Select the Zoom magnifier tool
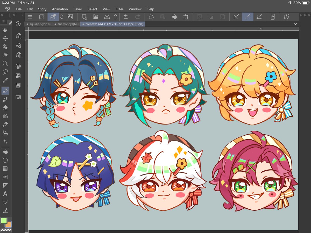The image size is (311, 233). (5, 63)
